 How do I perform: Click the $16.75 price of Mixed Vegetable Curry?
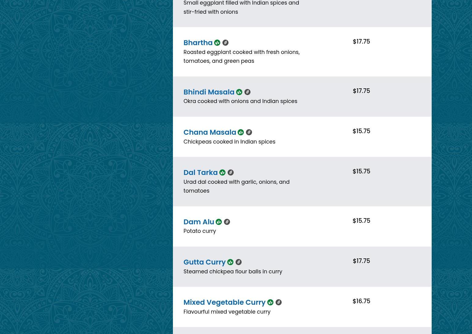361,301
